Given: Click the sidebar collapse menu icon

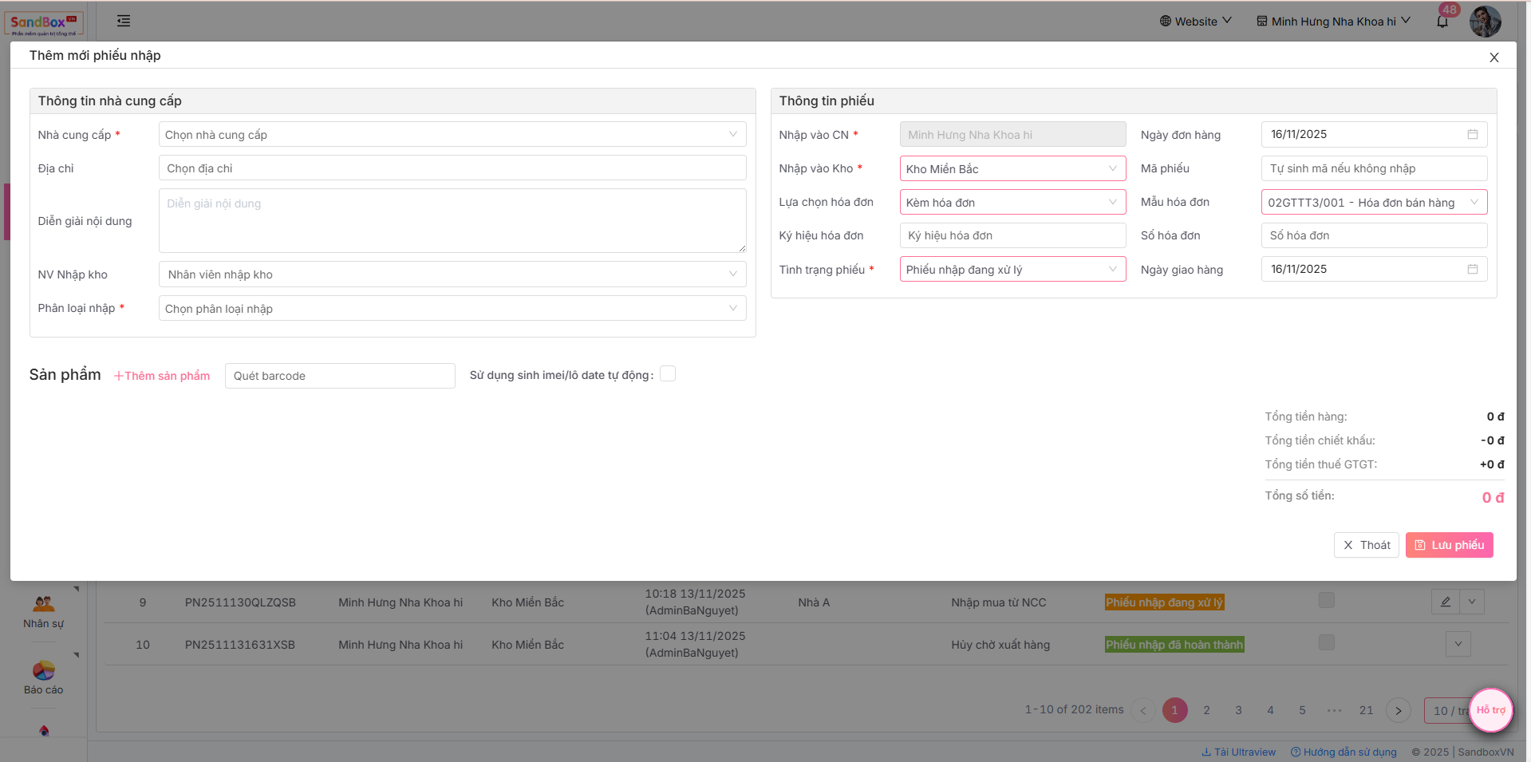Looking at the screenshot, I should coord(124,21).
